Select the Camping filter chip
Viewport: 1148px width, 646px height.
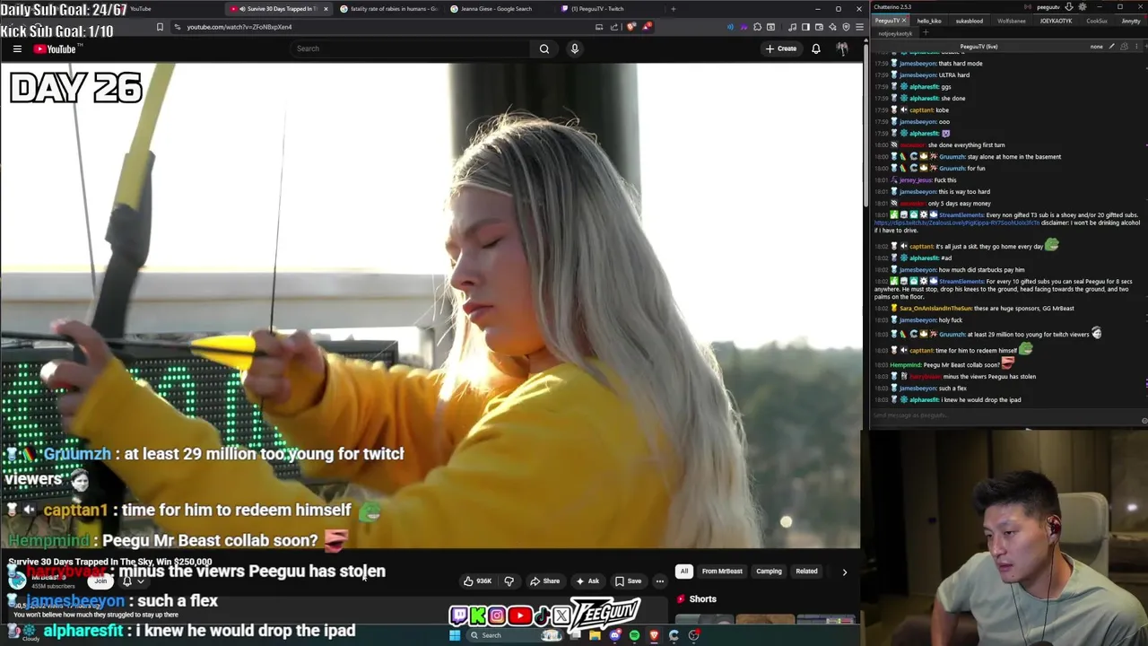click(769, 572)
